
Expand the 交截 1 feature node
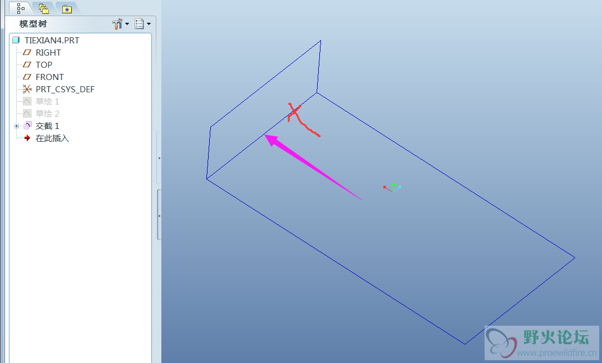click(16, 126)
